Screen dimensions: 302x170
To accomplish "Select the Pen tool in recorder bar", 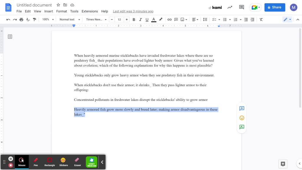I will (36, 161).
